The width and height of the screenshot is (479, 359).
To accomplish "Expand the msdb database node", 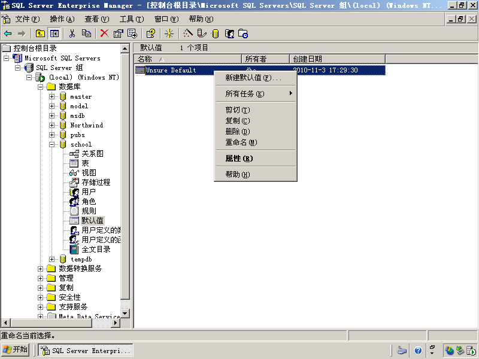I will pos(51,116).
